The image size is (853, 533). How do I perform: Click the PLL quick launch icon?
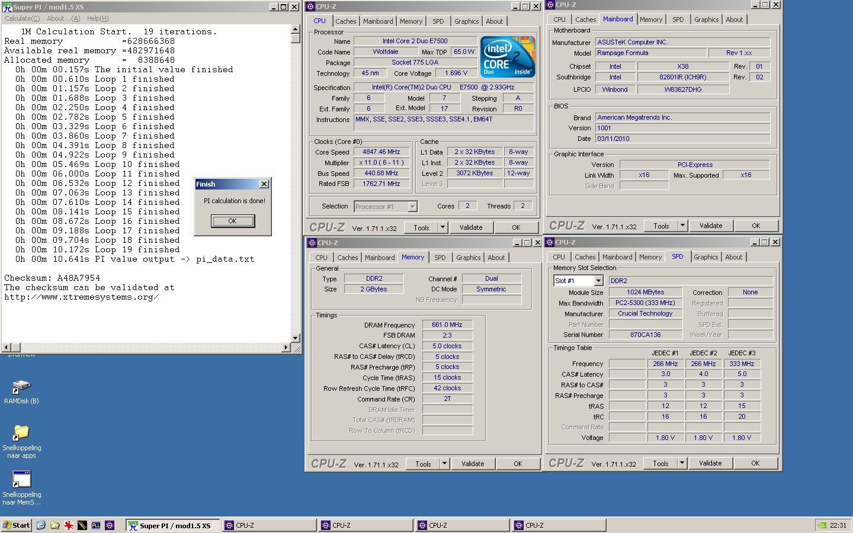[x=95, y=525]
